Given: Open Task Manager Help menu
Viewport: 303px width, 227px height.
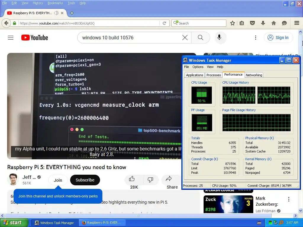Looking at the screenshot, I should (220, 67).
